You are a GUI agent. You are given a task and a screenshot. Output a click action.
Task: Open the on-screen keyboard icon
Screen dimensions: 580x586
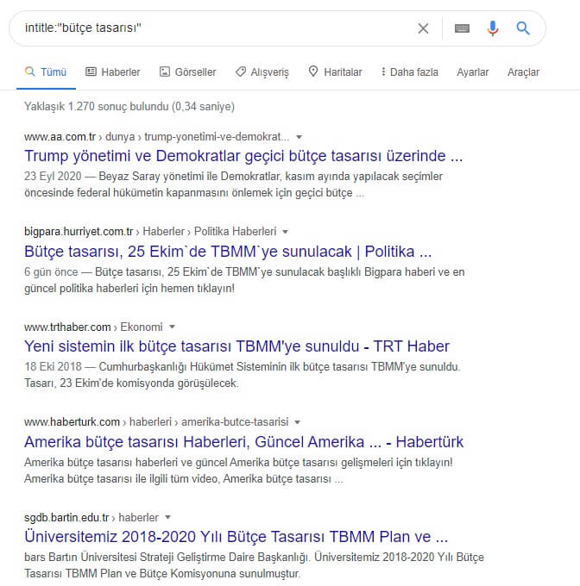[463, 28]
